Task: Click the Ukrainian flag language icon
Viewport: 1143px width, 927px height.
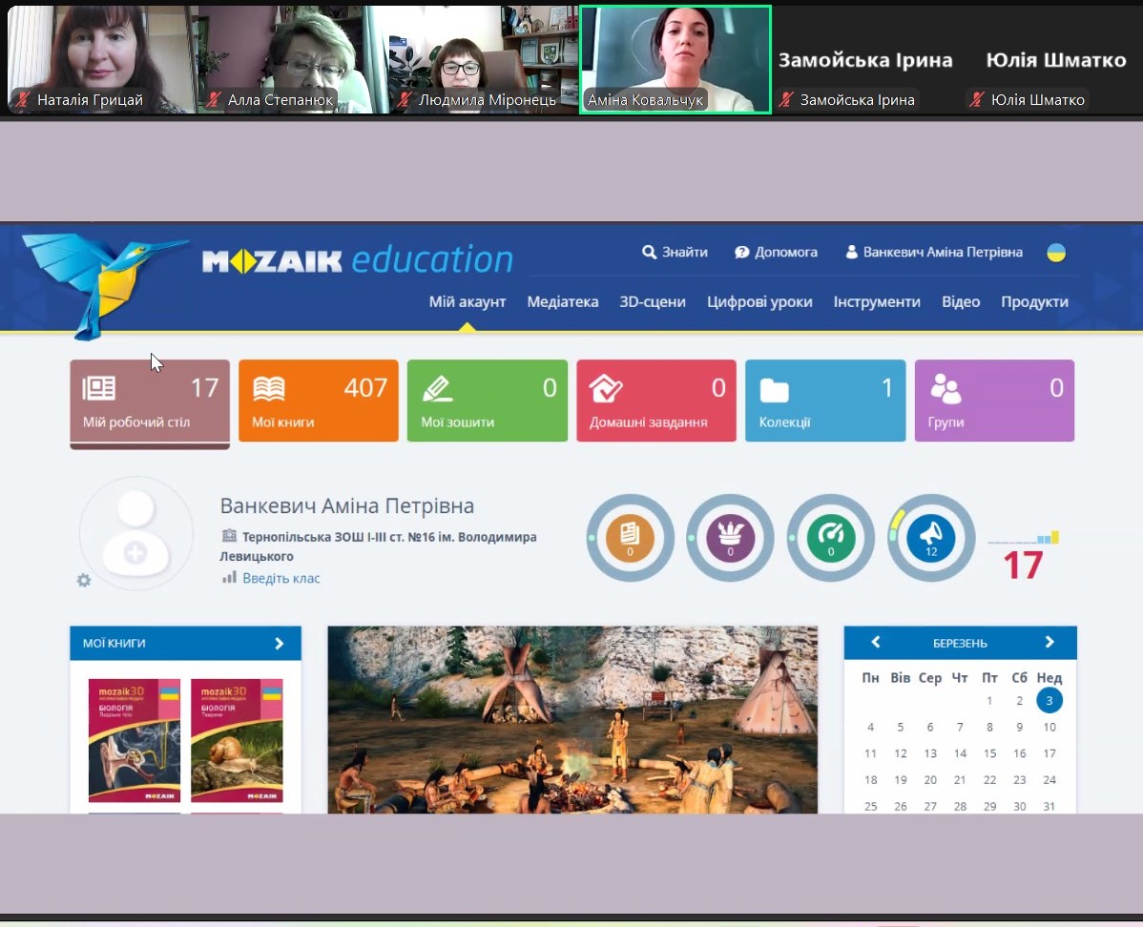Action: pyautogui.click(x=1056, y=253)
